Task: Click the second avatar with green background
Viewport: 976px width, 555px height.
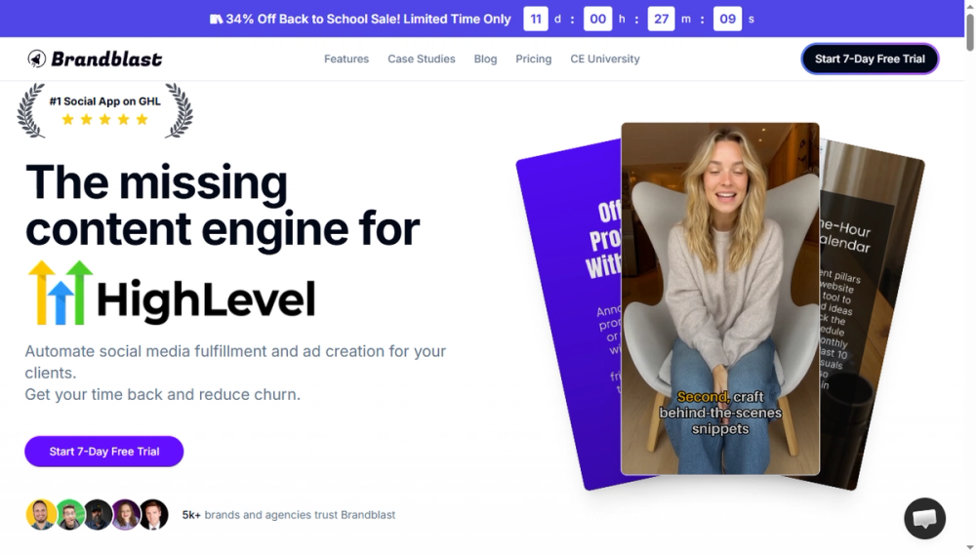Action: [69, 515]
